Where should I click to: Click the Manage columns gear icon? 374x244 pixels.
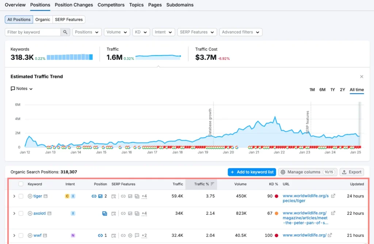(x=283, y=172)
